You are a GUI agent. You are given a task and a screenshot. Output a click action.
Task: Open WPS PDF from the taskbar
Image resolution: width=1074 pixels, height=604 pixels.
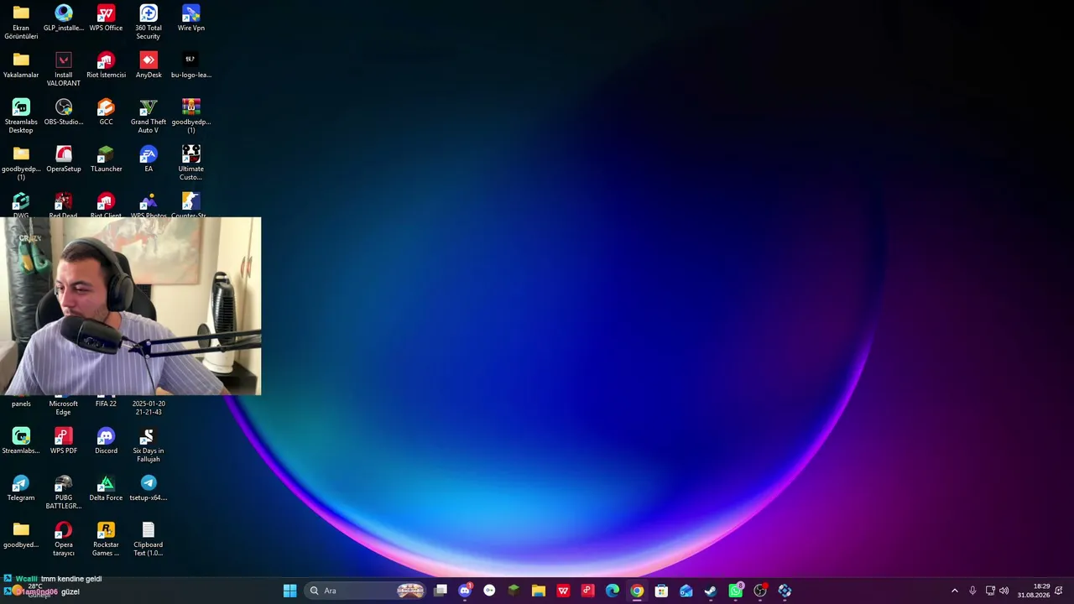click(587, 591)
